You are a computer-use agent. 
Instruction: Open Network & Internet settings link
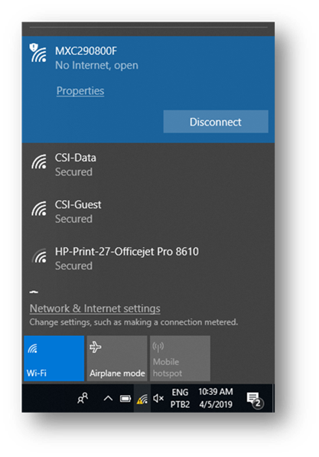pos(95,308)
